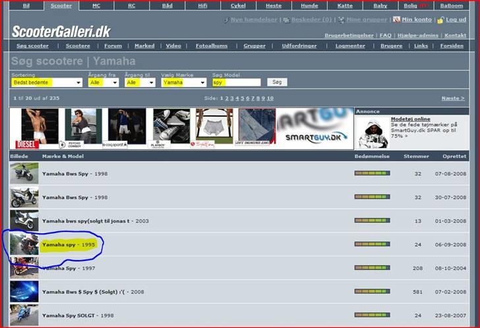Screen dimensions: 480x328
Task: Open the Forum menu item
Action: (113, 46)
